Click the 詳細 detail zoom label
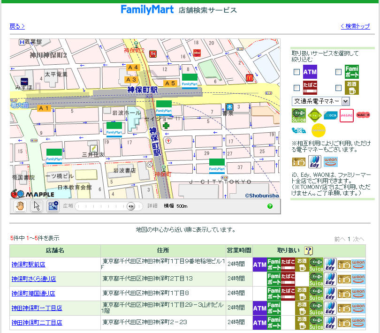 coord(152,206)
